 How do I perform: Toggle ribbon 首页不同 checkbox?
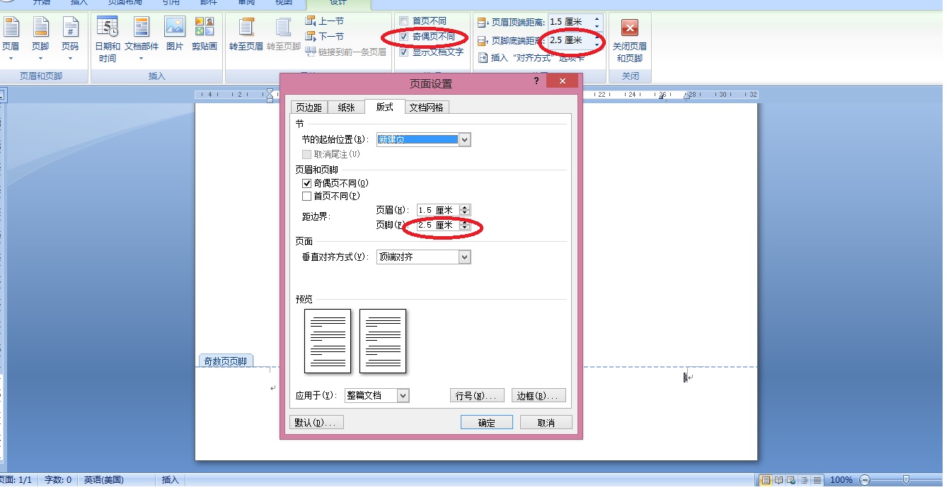404,21
